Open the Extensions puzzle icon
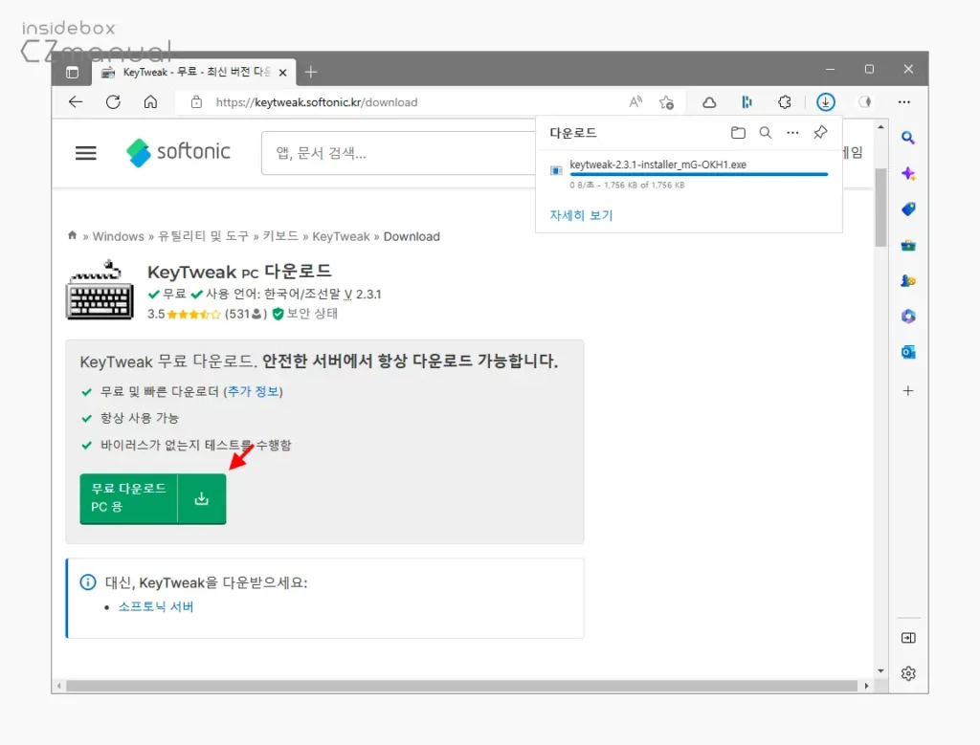 pyautogui.click(x=785, y=101)
